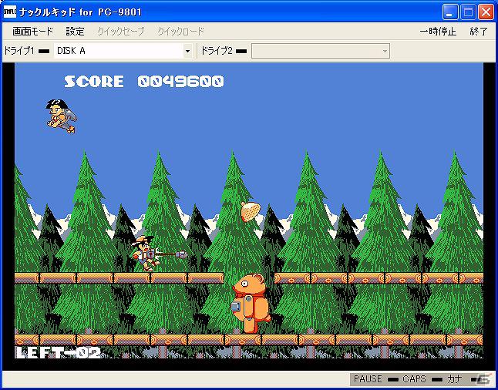Minimize the emulator window
The height and width of the screenshot is (390, 498).
[450, 12]
